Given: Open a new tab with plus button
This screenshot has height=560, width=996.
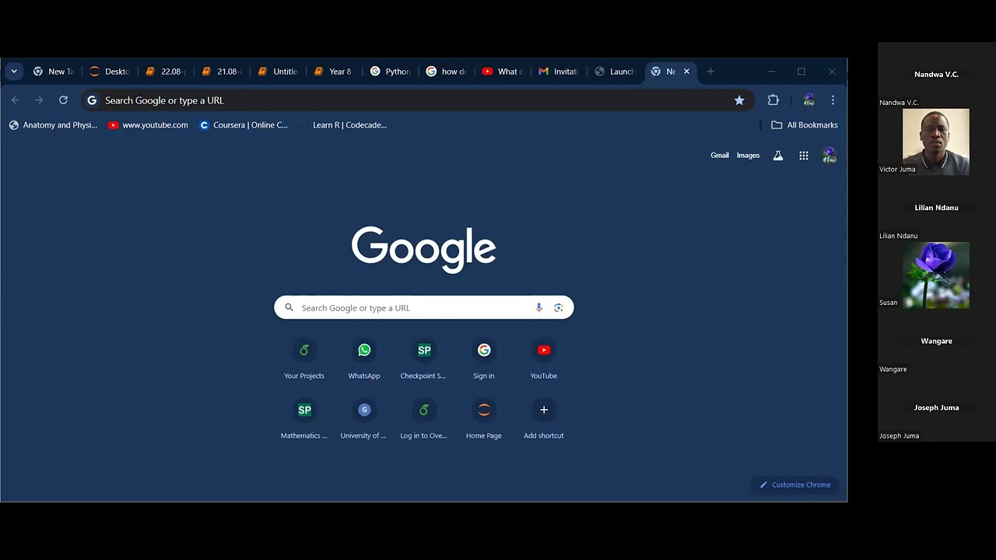Looking at the screenshot, I should 710,72.
